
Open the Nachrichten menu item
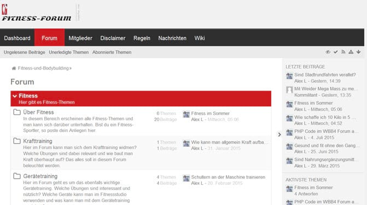click(x=172, y=38)
